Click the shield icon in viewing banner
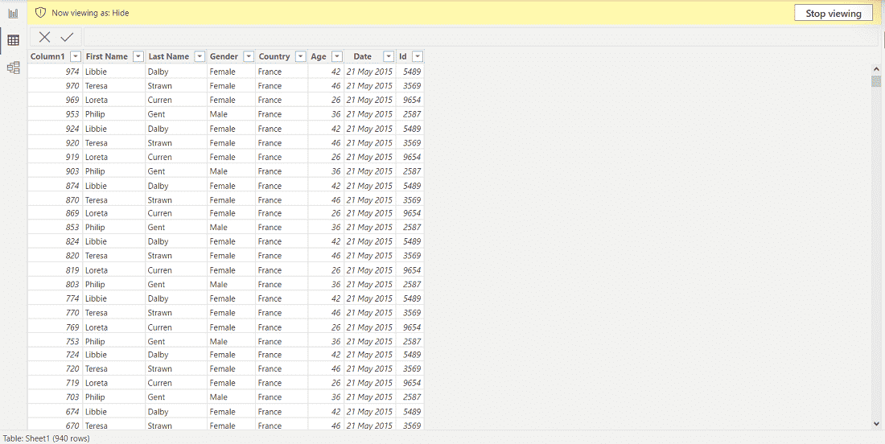The width and height of the screenshot is (885, 444). click(41, 12)
